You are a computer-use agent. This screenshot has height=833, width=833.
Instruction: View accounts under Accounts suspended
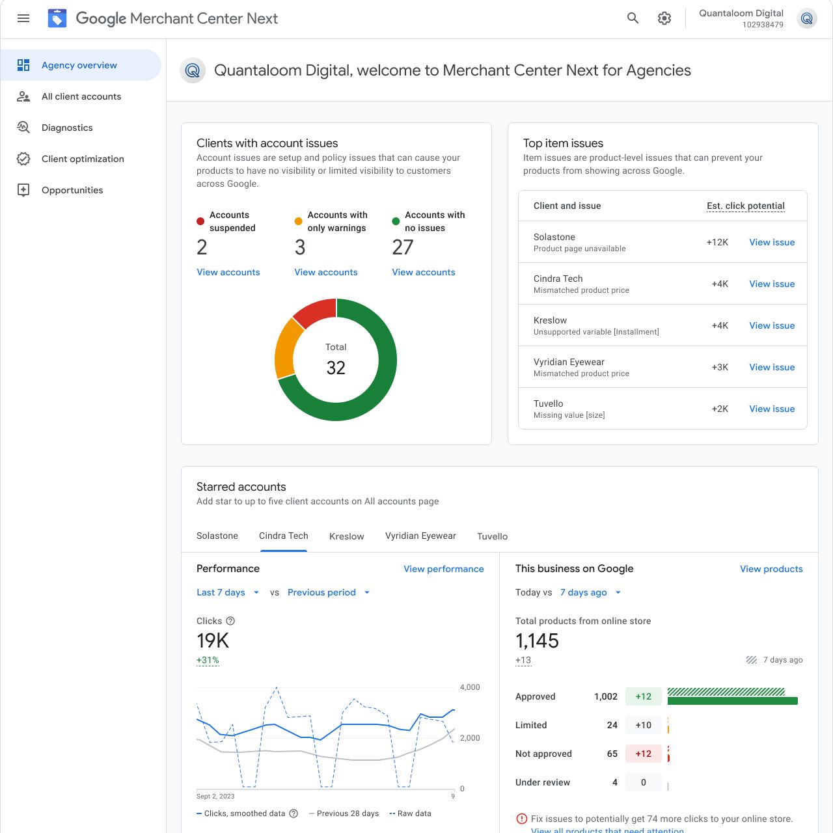(x=228, y=272)
